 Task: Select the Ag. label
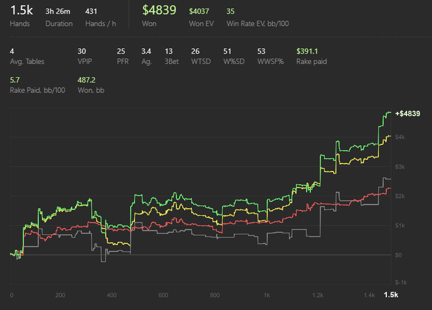tap(146, 62)
